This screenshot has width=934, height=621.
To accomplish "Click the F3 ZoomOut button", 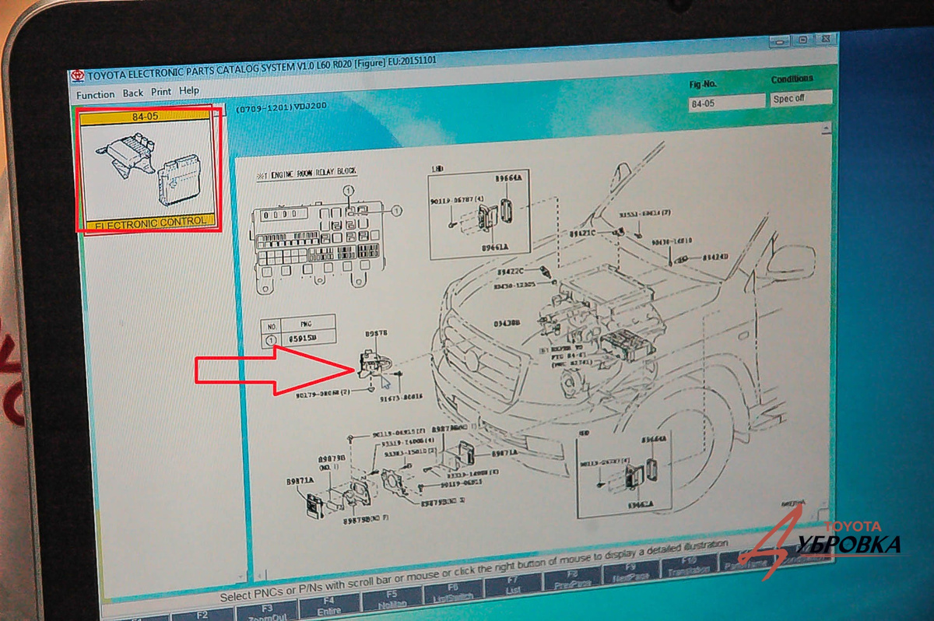I will coord(267,610).
